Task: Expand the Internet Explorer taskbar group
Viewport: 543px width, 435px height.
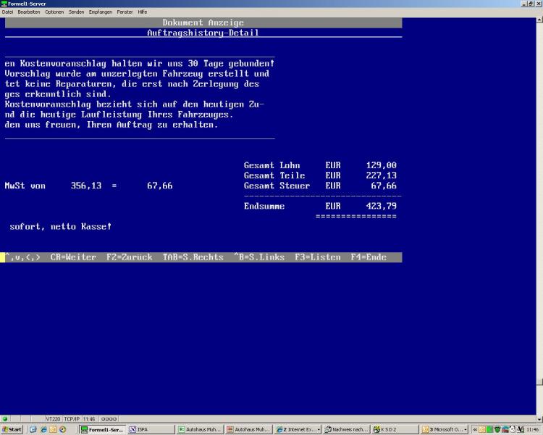Action: coord(297,429)
